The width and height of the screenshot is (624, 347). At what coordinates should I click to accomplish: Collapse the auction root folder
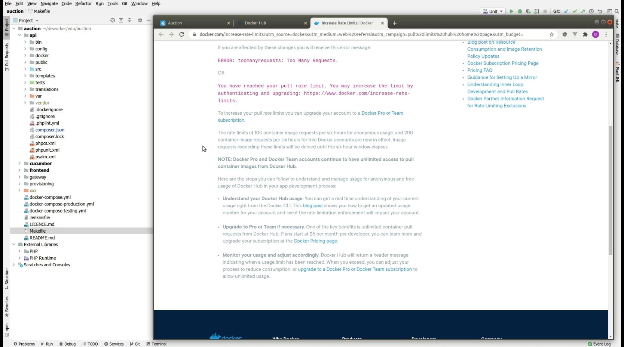(14, 28)
